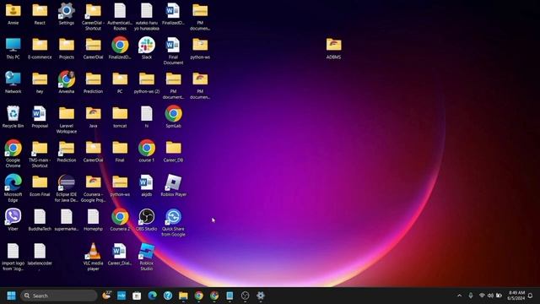Open OBS Studio from the taskbar
540x304 pixels.
pos(246,296)
